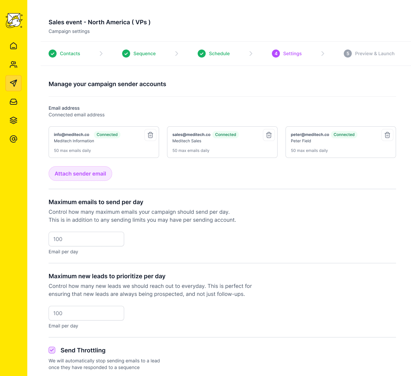Select the campaigns paper plane icon
This screenshot has height=376, width=411.
coord(14,83)
